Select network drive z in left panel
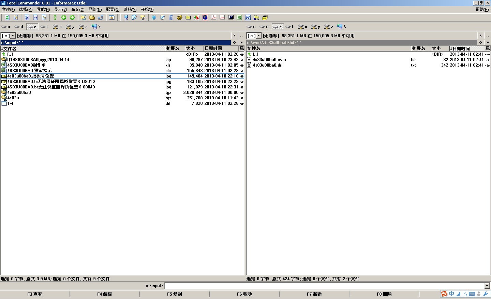This screenshot has width=491, height=299. click(x=83, y=27)
